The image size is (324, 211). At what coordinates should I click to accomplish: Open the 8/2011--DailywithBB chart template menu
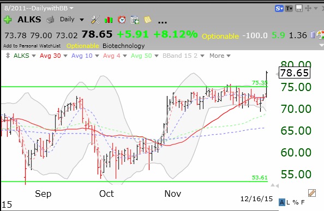tap(39, 8)
